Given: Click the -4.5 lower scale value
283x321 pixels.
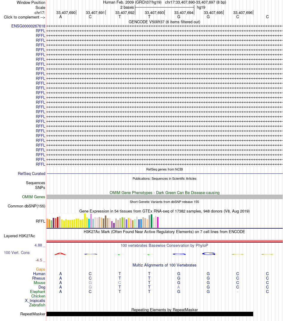Looking at the screenshot, I should 39,260.
